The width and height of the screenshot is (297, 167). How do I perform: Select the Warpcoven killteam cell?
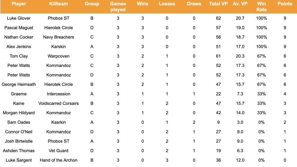[59, 56]
